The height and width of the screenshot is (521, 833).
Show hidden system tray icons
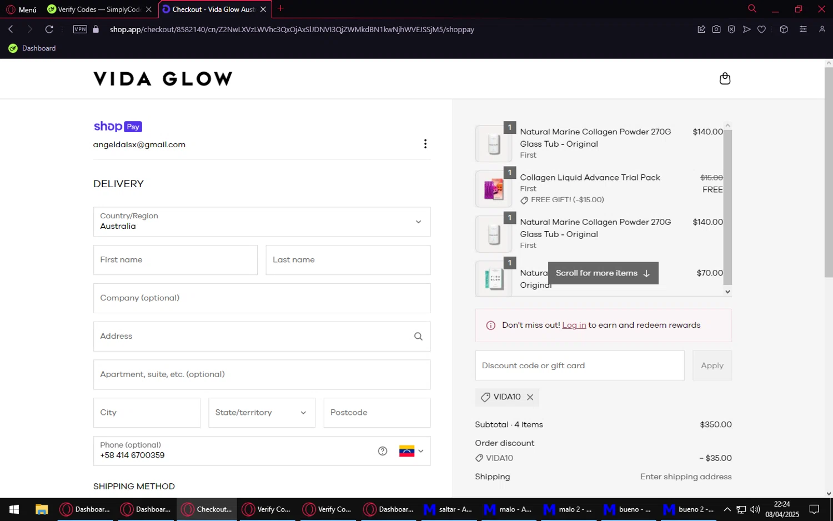(727, 509)
